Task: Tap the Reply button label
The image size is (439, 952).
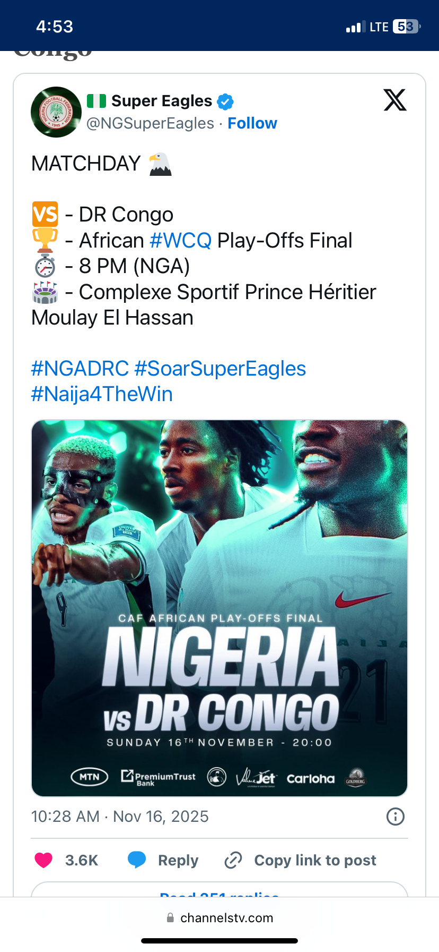Action: (x=178, y=860)
